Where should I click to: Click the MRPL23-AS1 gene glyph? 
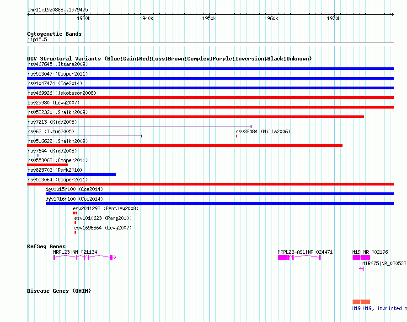tap(299, 257)
